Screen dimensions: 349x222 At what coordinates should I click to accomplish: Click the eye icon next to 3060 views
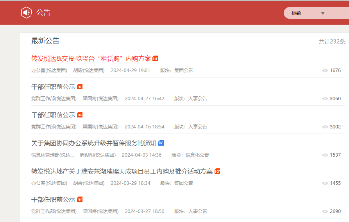tap(325, 99)
